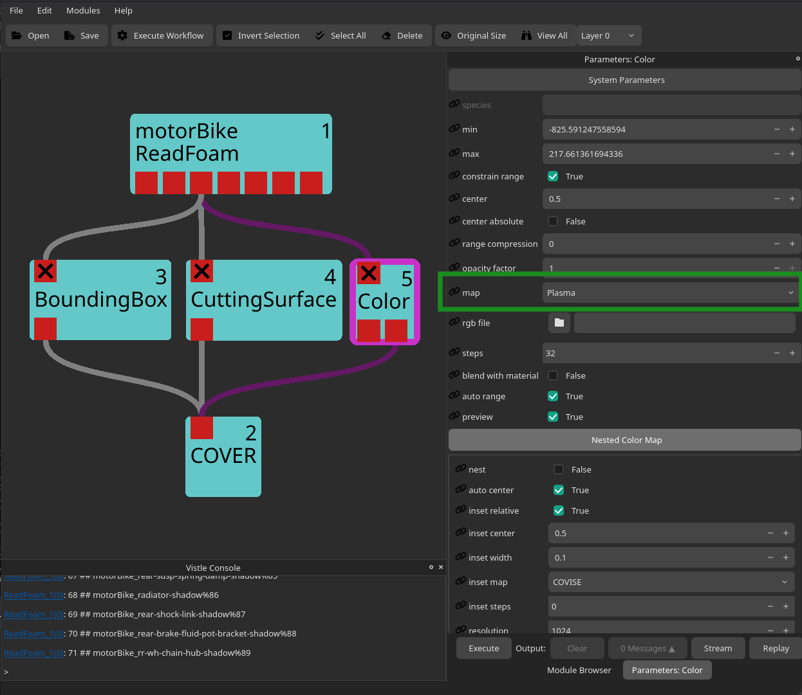Toggle nest checkbox
The width and height of the screenshot is (802, 695).
tap(559, 469)
